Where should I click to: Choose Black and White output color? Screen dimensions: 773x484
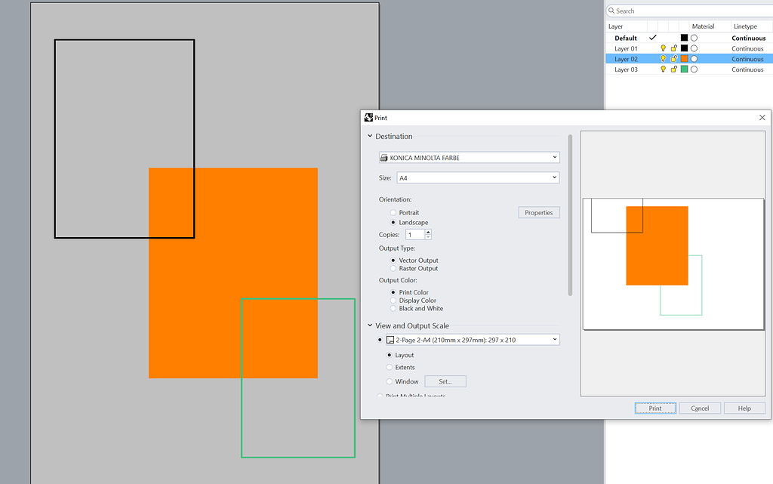[x=393, y=308]
